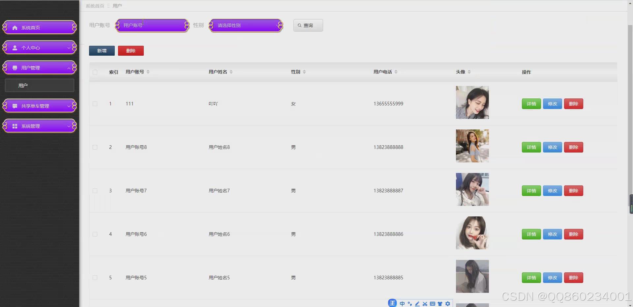Screen dimensions: 633x307
Task: Click 修改 for 用户账号7
Action: [553, 191]
